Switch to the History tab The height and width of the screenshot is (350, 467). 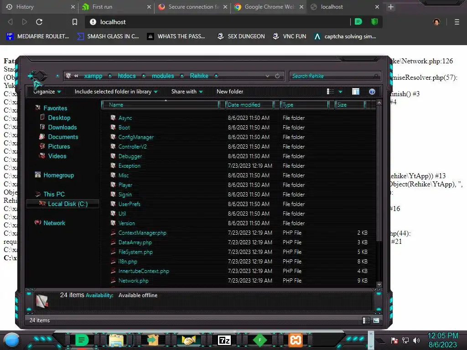pos(40,7)
